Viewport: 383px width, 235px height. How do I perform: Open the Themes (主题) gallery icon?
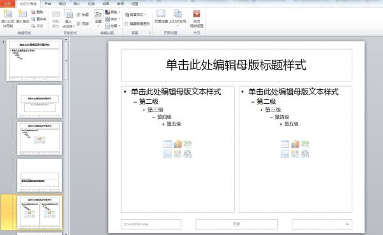tap(98, 14)
